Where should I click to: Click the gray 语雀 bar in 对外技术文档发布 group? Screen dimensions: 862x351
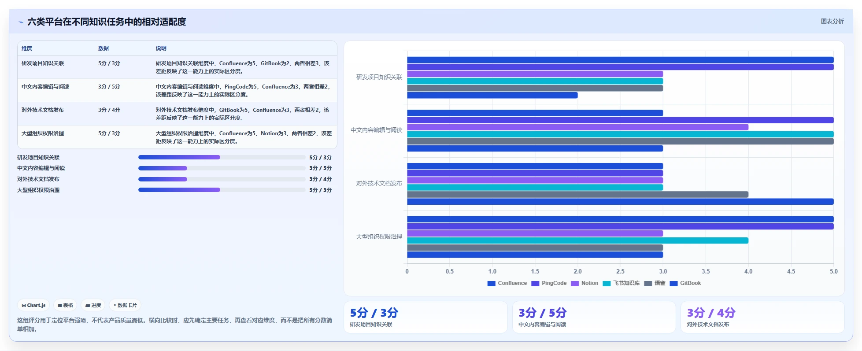577,195
